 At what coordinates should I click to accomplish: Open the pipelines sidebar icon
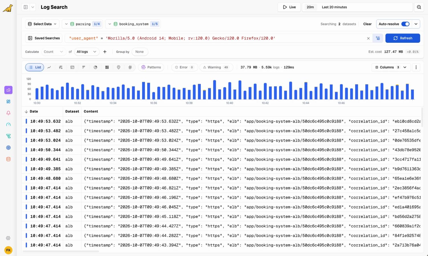click(x=8, y=136)
